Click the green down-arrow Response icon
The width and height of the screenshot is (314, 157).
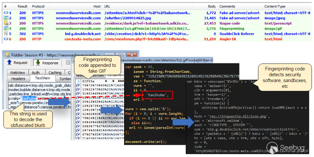coord(38,63)
